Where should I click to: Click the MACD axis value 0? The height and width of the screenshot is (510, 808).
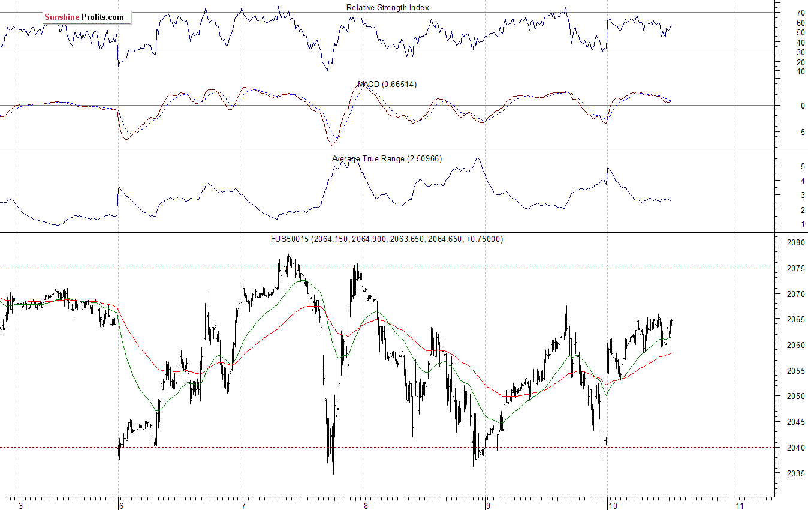(803, 106)
